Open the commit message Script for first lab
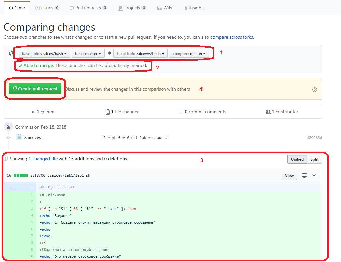The image size is (341, 262). [135, 138]
